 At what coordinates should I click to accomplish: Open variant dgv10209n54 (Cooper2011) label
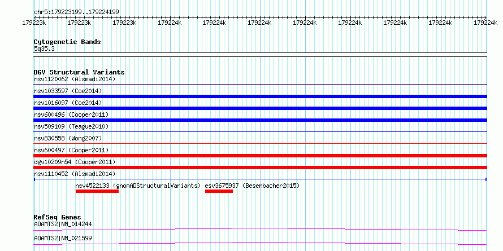click(75, 162)
